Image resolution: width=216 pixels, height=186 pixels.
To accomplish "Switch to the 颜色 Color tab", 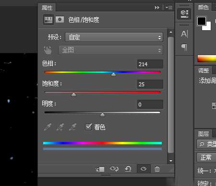I will [x=203, y=7].
